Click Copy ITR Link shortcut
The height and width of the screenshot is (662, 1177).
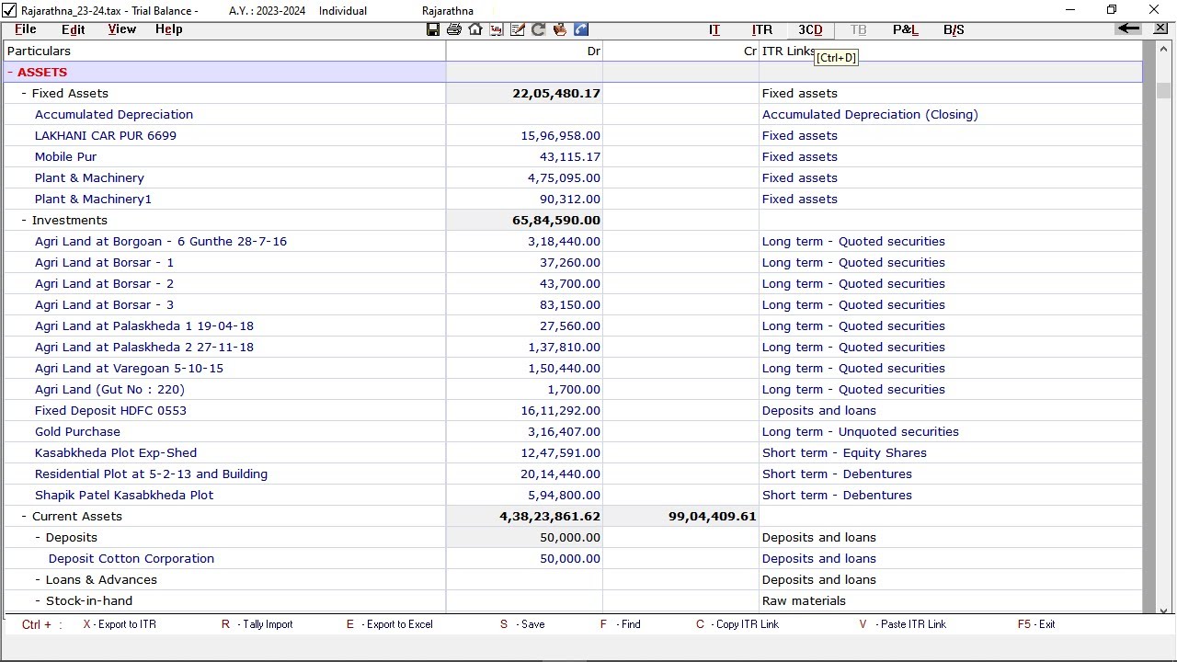[x=737, y=624]
